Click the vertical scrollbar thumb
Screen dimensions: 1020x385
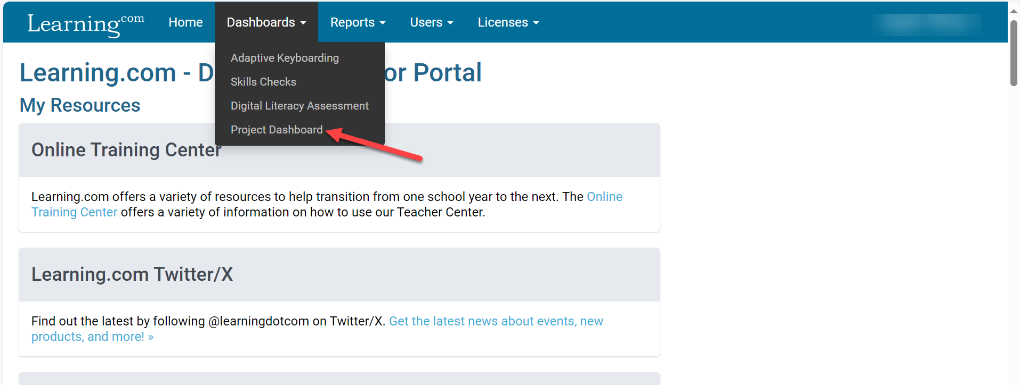click(1014, 53)
